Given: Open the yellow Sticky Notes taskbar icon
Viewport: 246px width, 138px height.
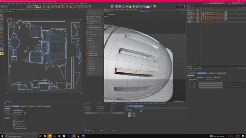Looking at the screenshot, I should coord(50,136).
